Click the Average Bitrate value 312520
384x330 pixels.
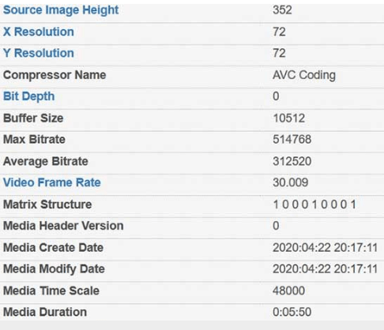[x=292, y=161]
